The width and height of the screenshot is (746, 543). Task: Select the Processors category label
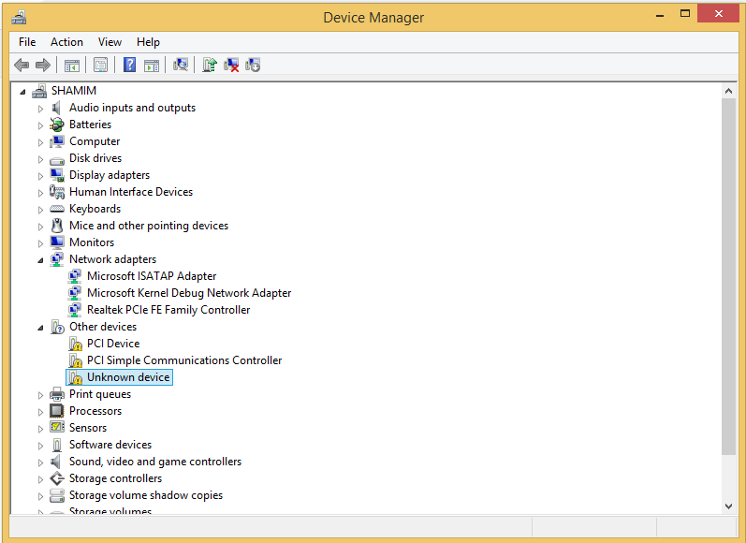pyautogui.click(x=95, y=411)
